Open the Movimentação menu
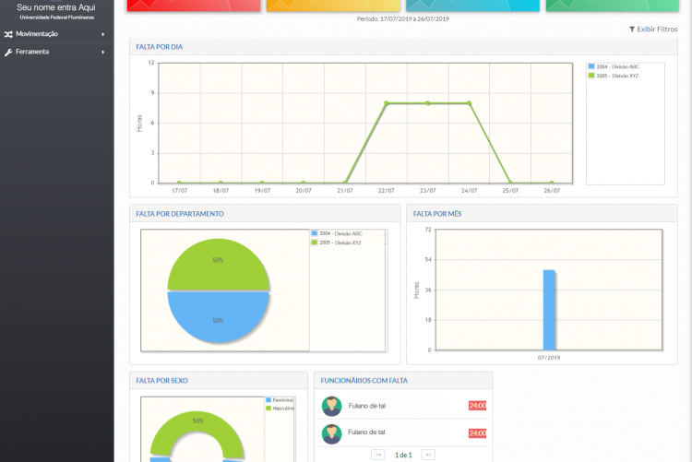Screen dimensions: 692x462 [56, 34]
